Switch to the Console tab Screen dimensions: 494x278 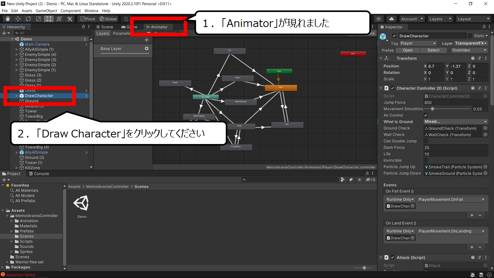point(39,174)
